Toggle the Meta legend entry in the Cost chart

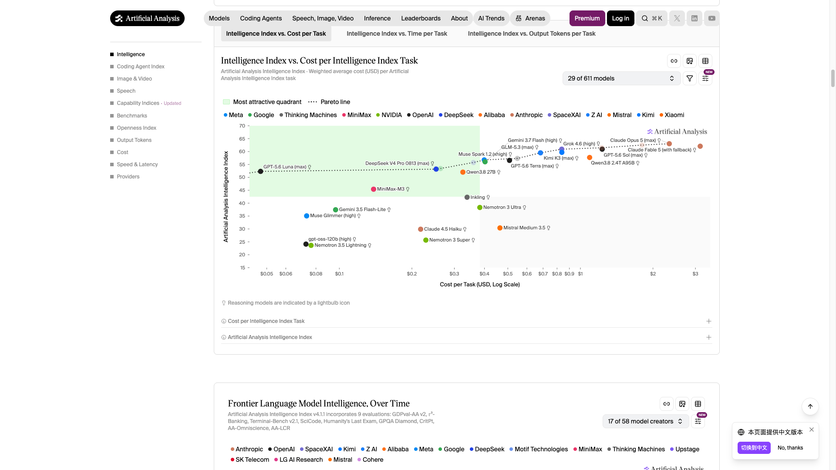(233, 115)
